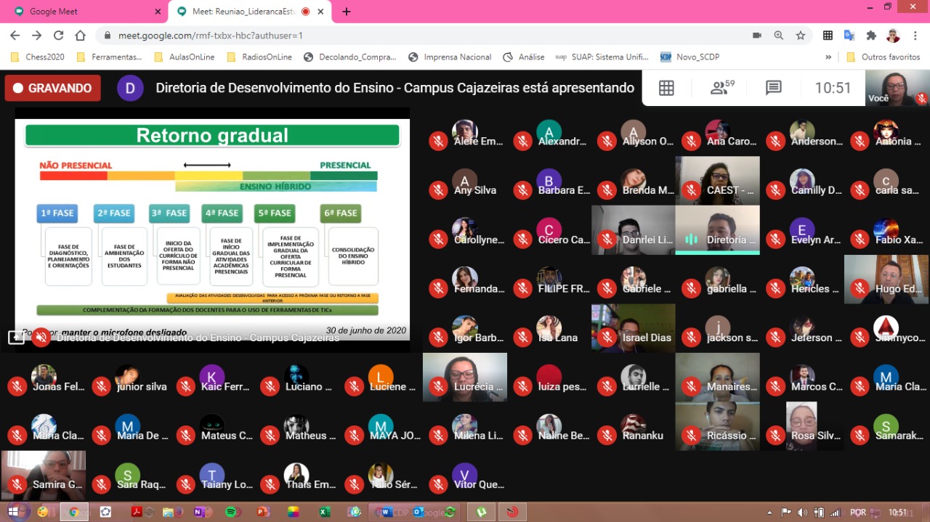
Task: Open the Chrome three-dot menu
Action: coord(915,35)
